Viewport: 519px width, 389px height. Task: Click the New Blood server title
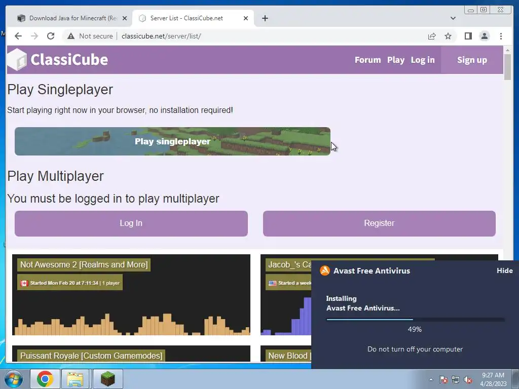point(288,356)
